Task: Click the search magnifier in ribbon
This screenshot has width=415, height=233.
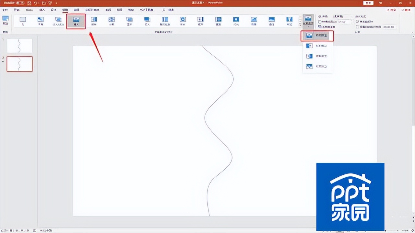Action: pos(164,10)
